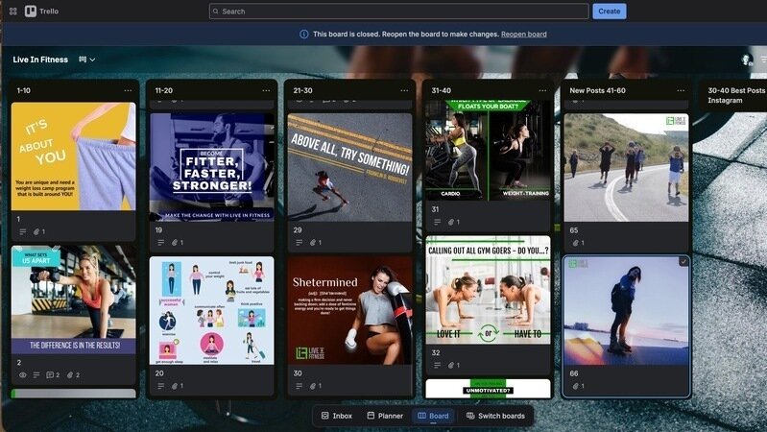Viewport: 767px width, 432px height.
Task: Open the app switcher grid icon
Action: 13,12
